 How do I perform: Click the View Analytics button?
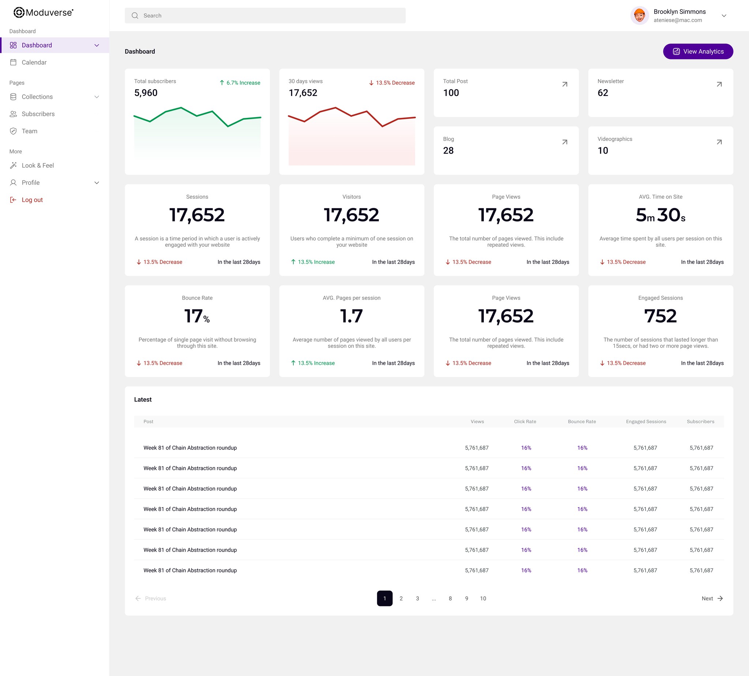point(698,51)
